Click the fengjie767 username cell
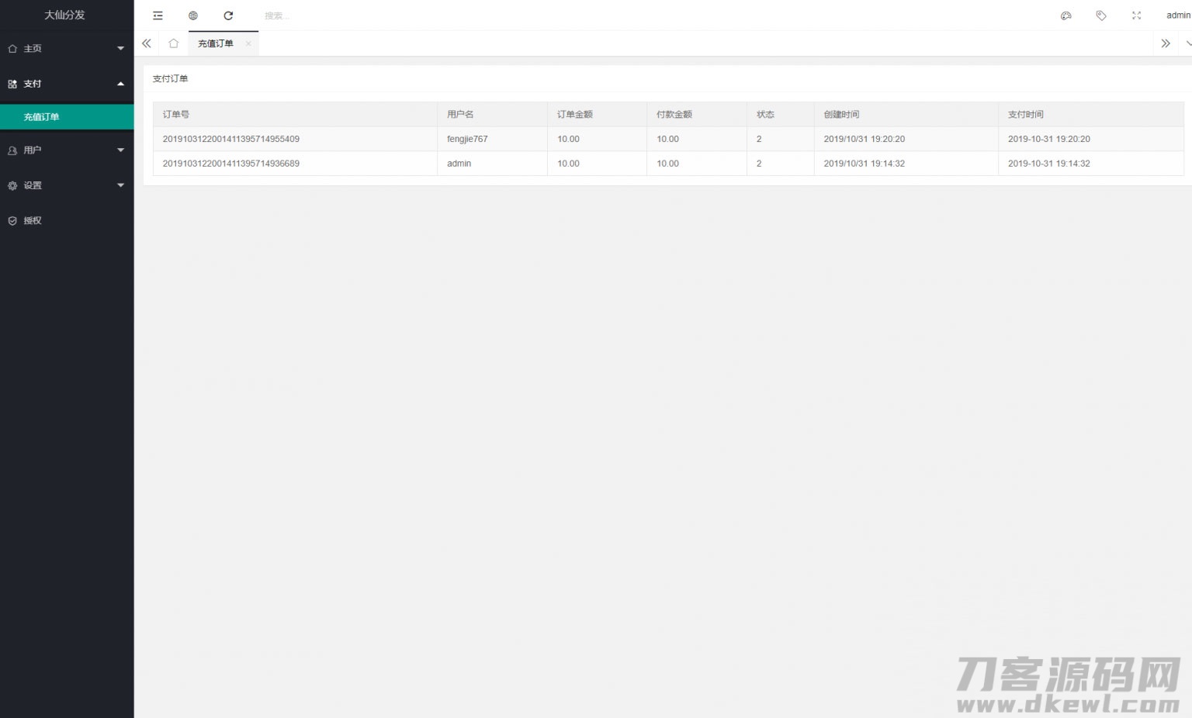 click(467, 139)
